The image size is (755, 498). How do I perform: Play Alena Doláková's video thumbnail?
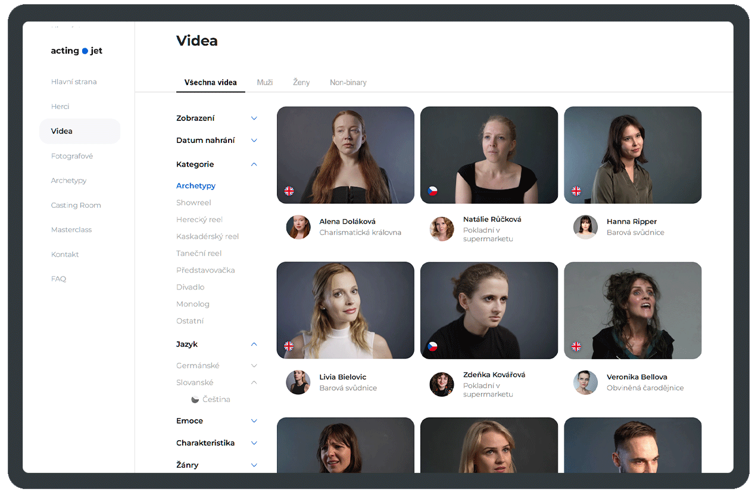[345, 155]
